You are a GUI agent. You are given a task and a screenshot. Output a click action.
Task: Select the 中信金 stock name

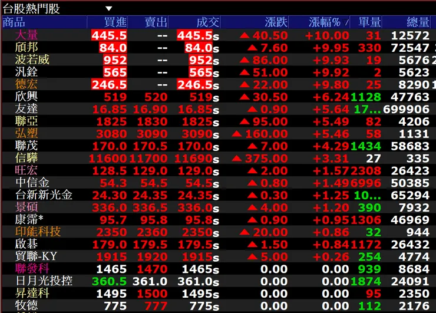pyautogui.click(x=32, y=183)
